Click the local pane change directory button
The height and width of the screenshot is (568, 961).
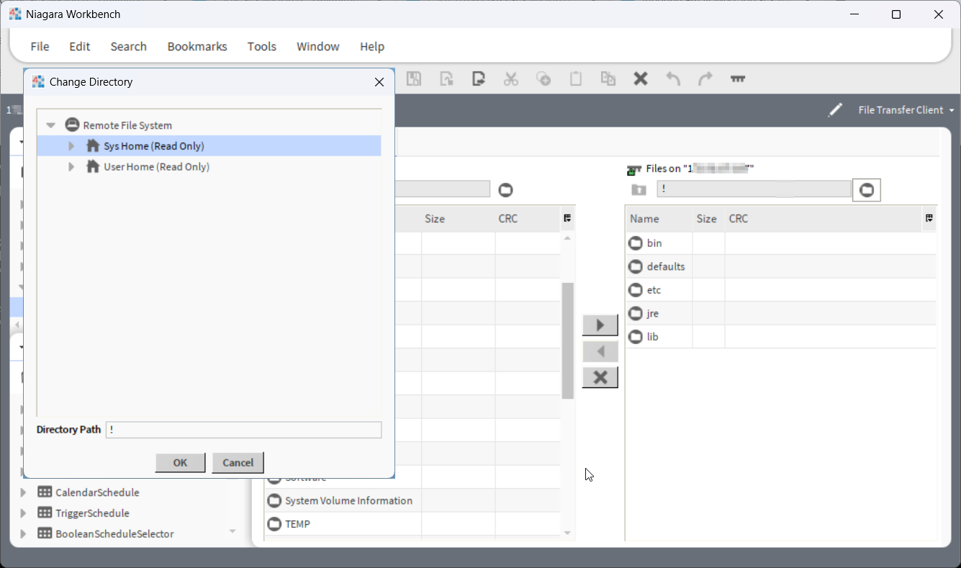506,190
